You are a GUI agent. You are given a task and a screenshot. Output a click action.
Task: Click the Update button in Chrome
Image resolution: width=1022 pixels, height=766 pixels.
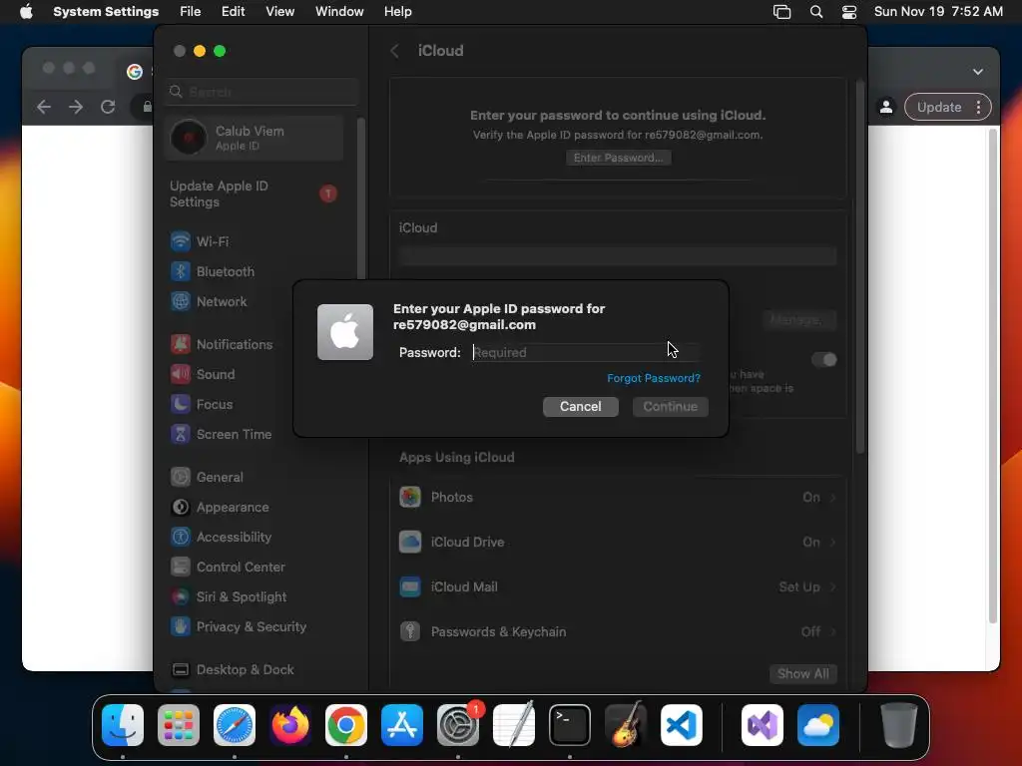click(939, 107)
